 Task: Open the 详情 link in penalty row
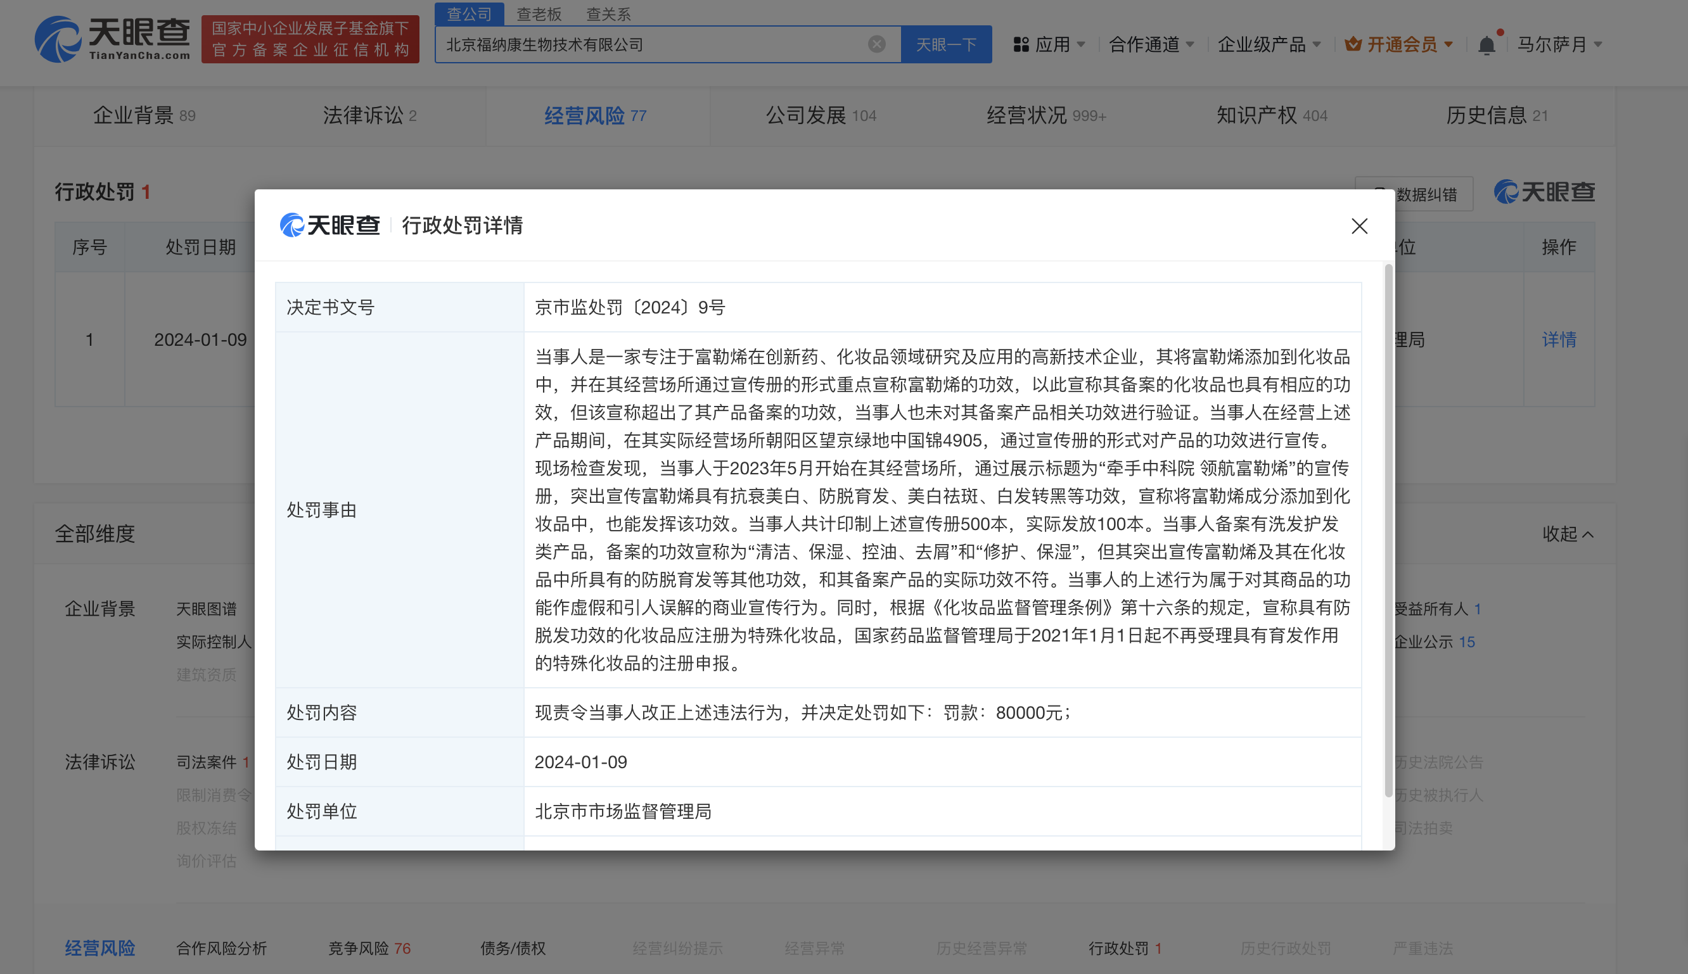(x=1559, y=340)
